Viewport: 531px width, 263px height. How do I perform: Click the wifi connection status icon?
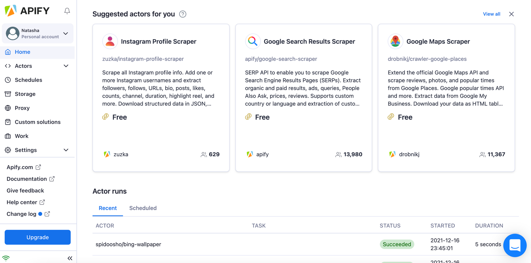point(6,258)
